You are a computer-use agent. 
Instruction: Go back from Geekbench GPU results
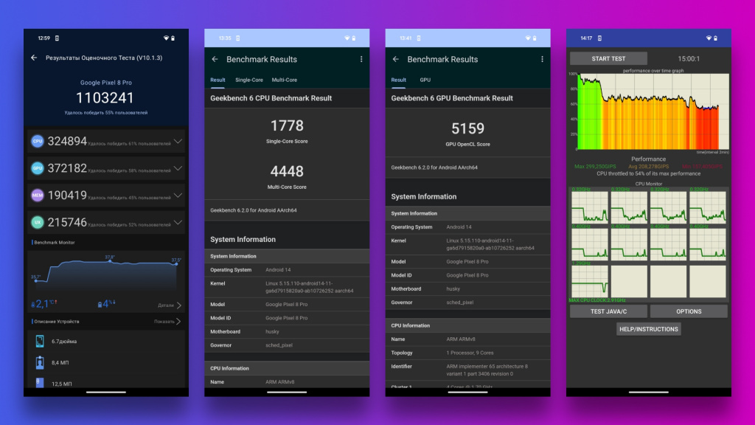tap(396, 59)
